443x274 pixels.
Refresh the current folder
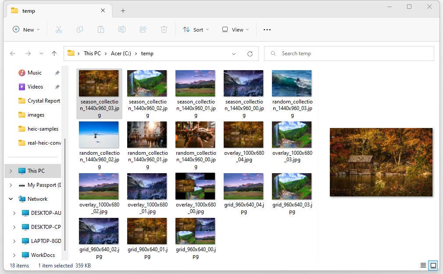point(250,53)
